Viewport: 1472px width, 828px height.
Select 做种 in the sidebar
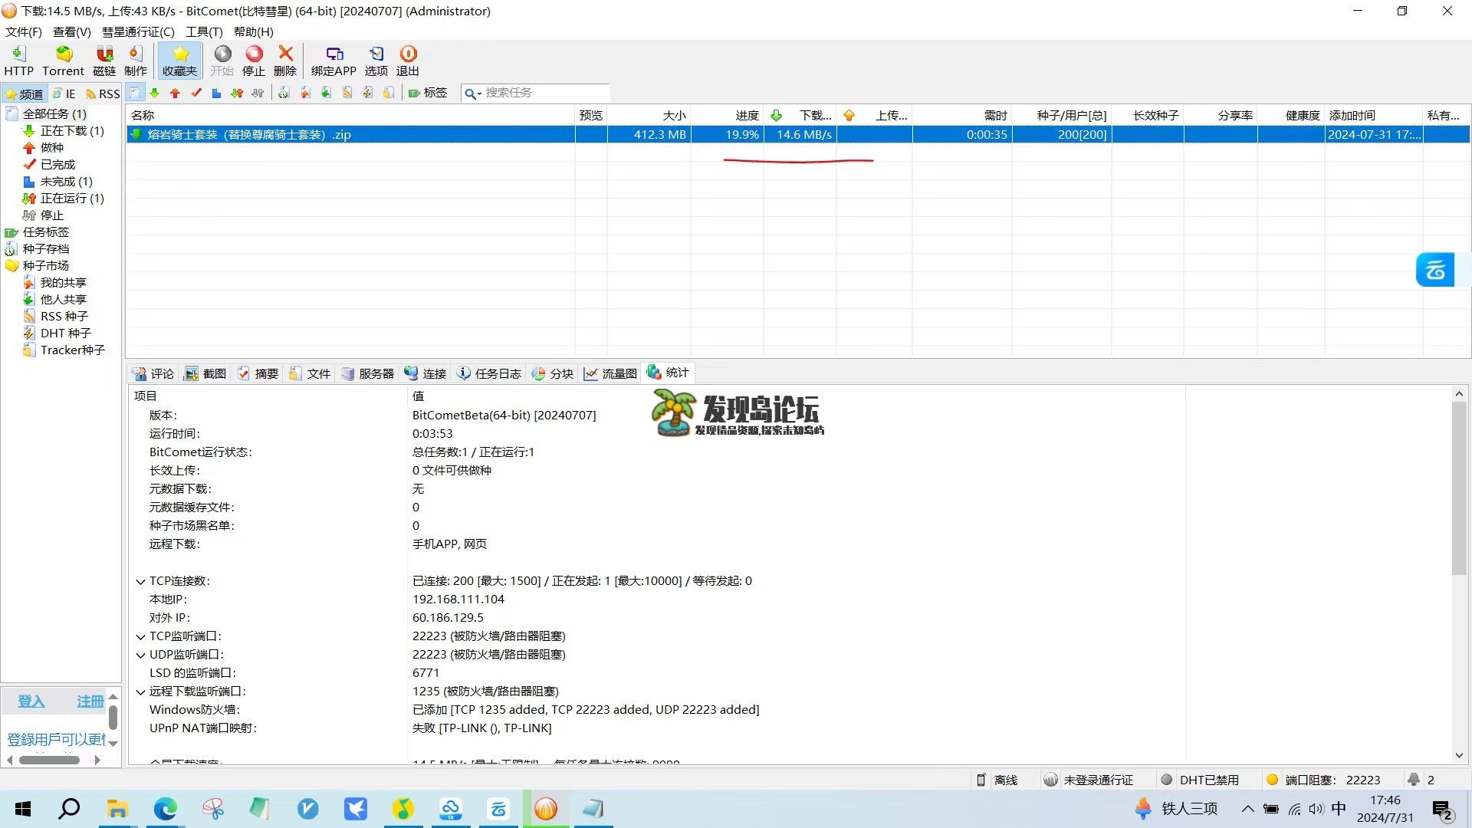click(52, 147)
